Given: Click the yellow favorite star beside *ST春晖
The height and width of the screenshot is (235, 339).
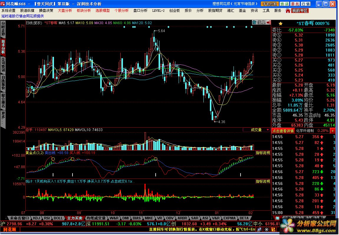Looking at the screenshot, I should click(280, 24).
